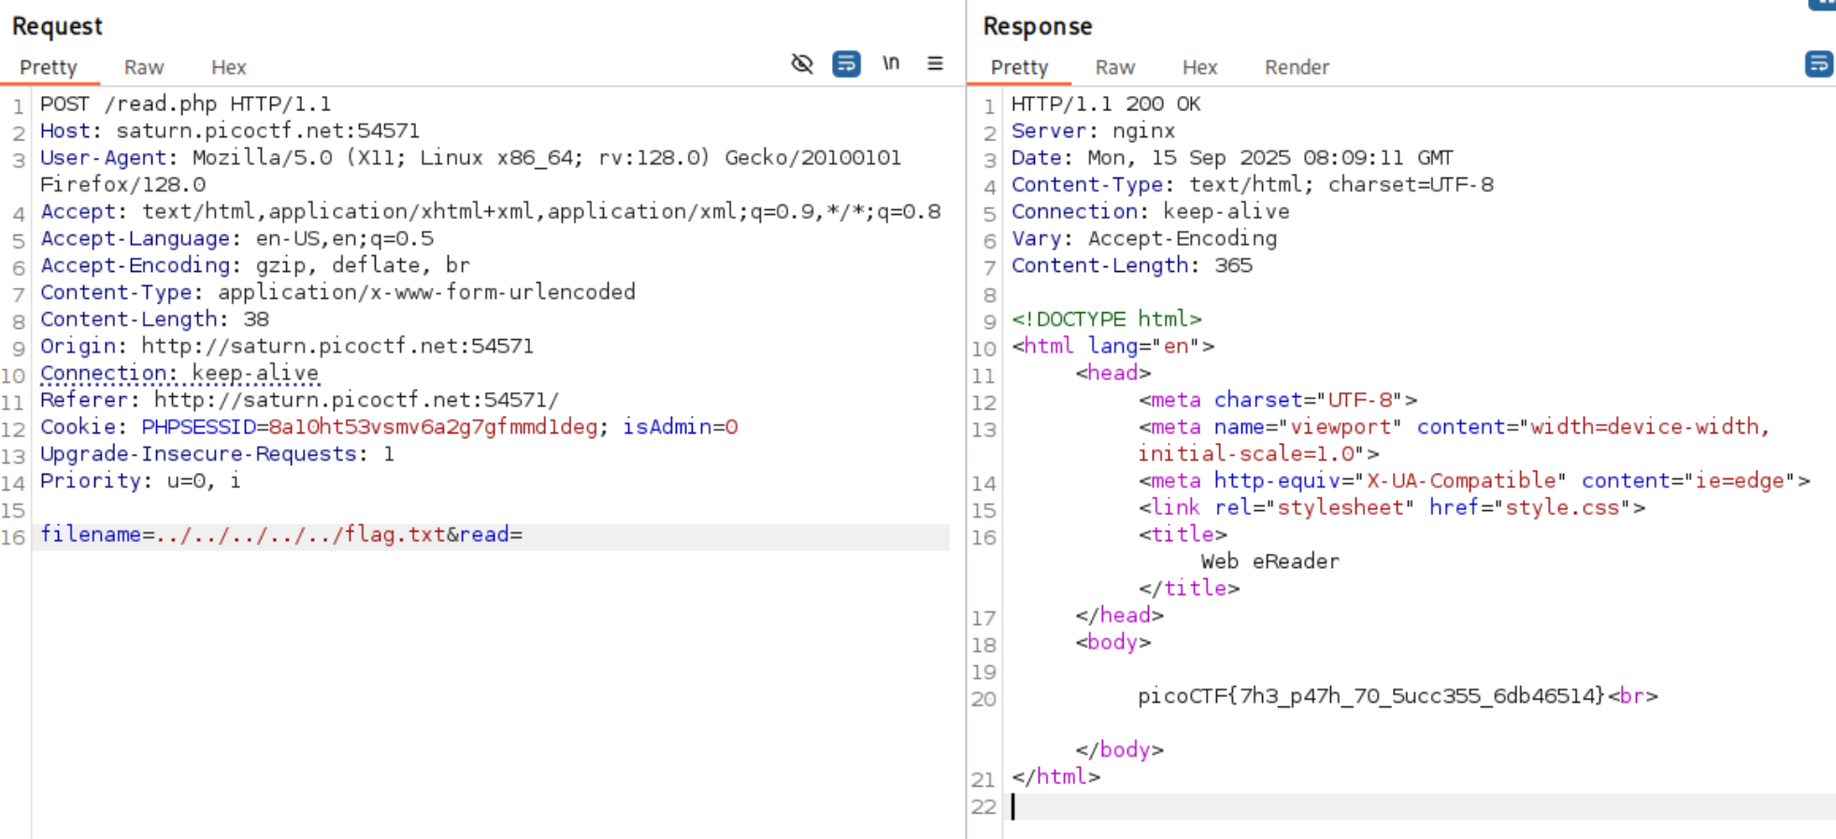The height and width of the screenshot is (839, 1836).
Task: Click the Cookie PHPSESSID value
Action: pos(433,427)
